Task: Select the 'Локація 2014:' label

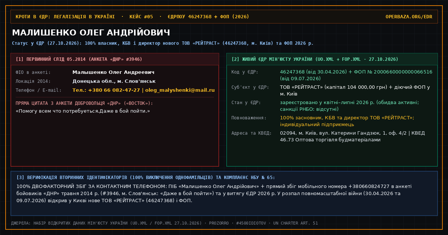Action: pyautogui.click(x=33, y=81)
